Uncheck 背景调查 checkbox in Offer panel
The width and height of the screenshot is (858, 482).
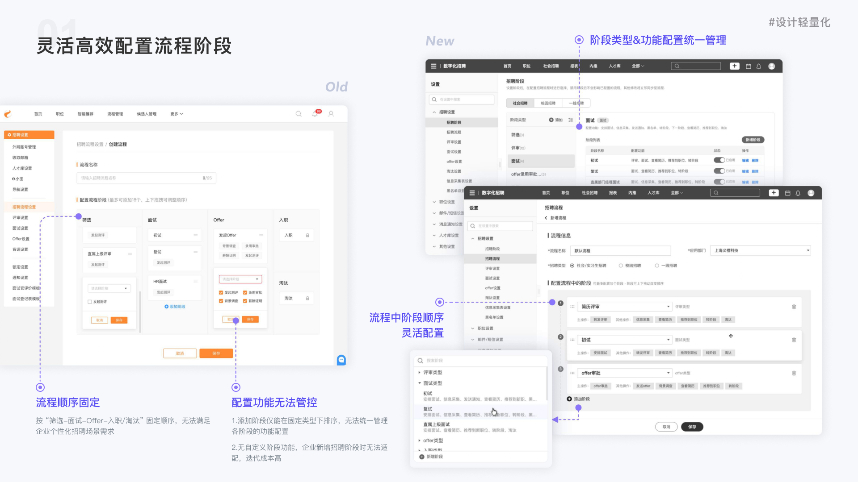click(221, 301)
